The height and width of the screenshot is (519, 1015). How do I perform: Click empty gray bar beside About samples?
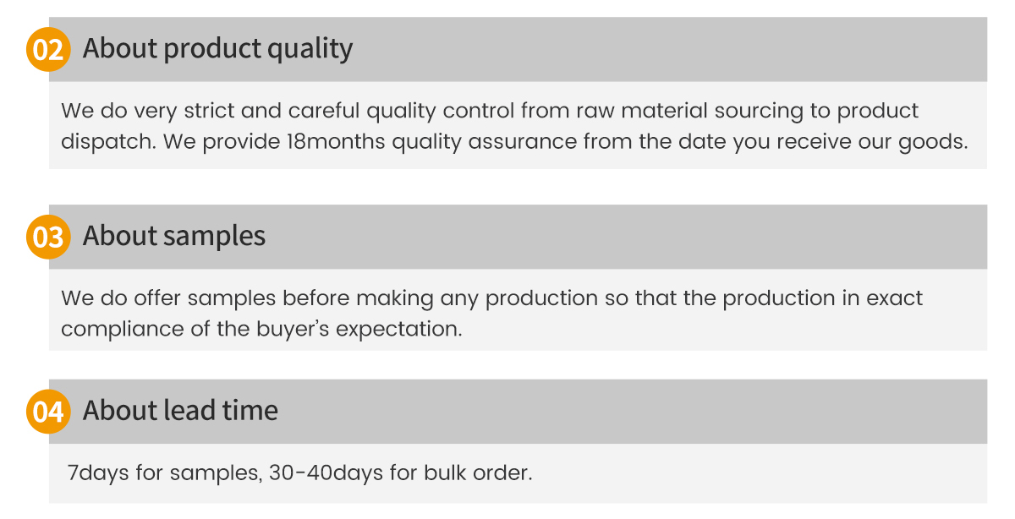coord(626,237)
